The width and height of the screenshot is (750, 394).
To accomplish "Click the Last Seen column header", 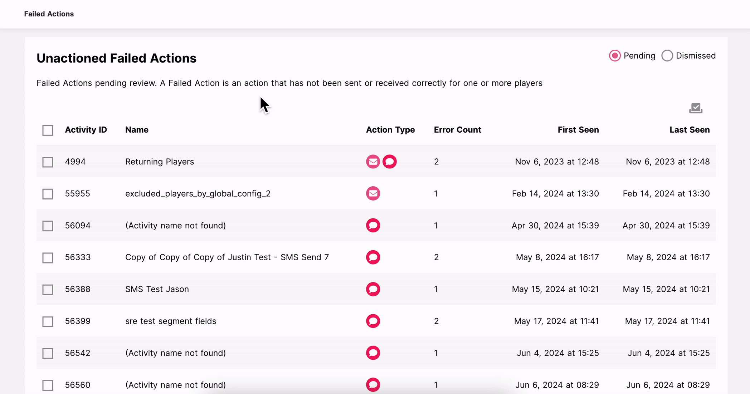I will coord(689,130).
